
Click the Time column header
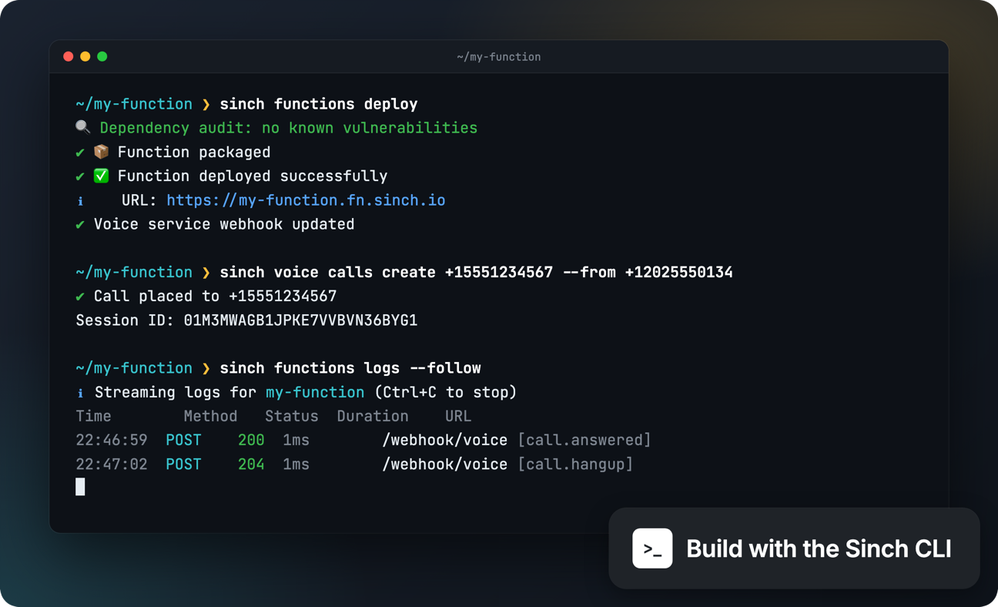pyautogui.click(x=93, y=416)
